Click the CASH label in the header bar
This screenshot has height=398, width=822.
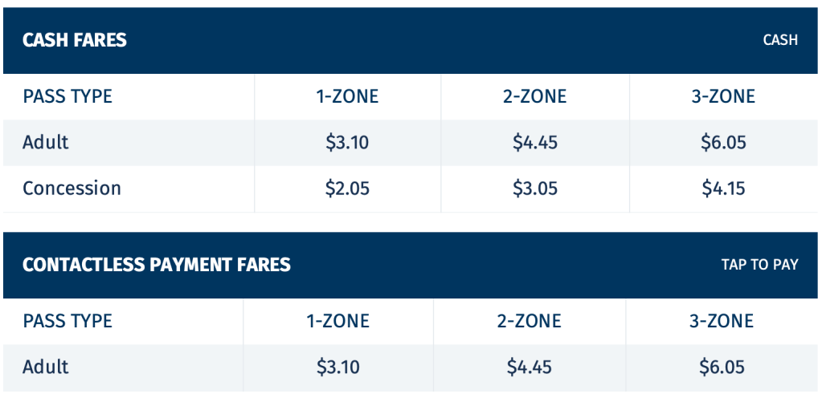[780, 40]
